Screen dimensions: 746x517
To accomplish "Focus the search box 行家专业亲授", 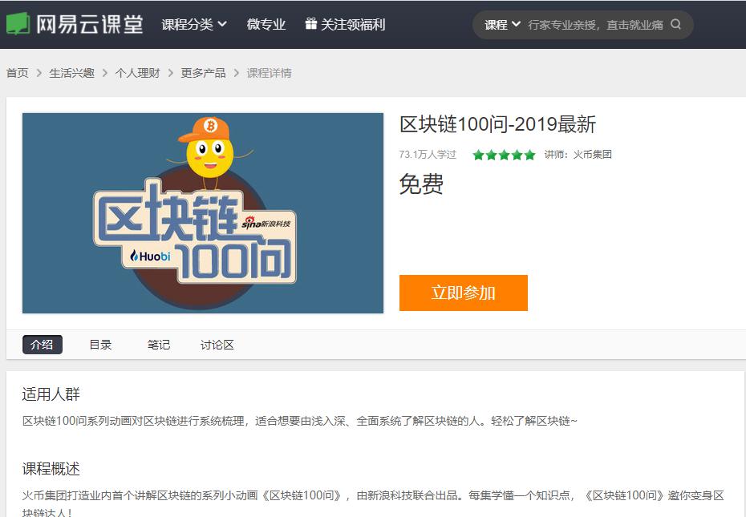I will 595,25.
